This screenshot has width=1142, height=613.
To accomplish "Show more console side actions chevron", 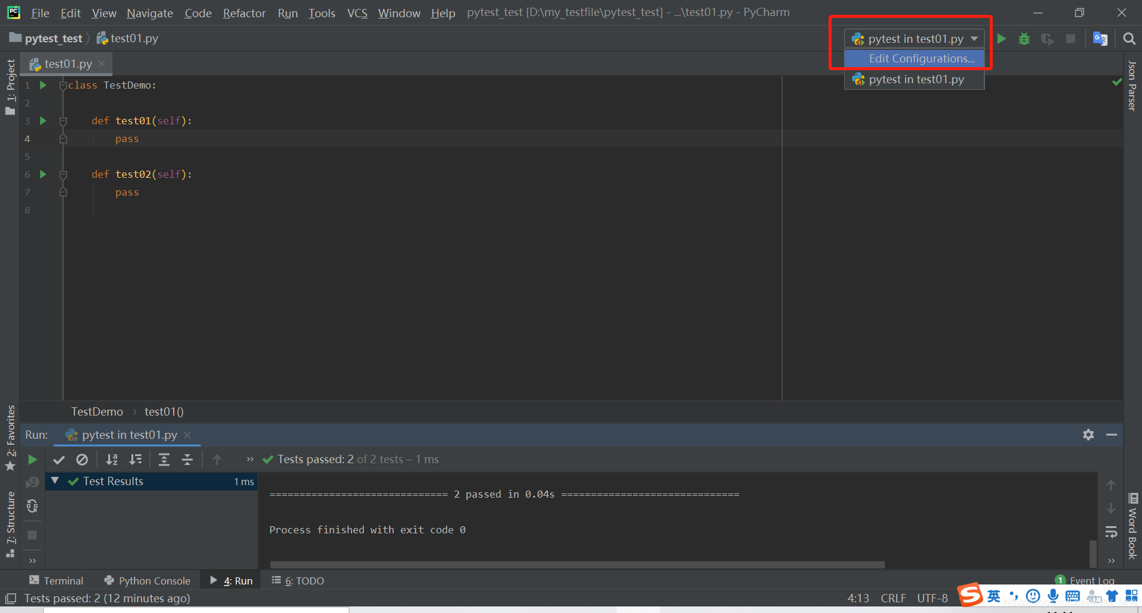I will 1111,560.
